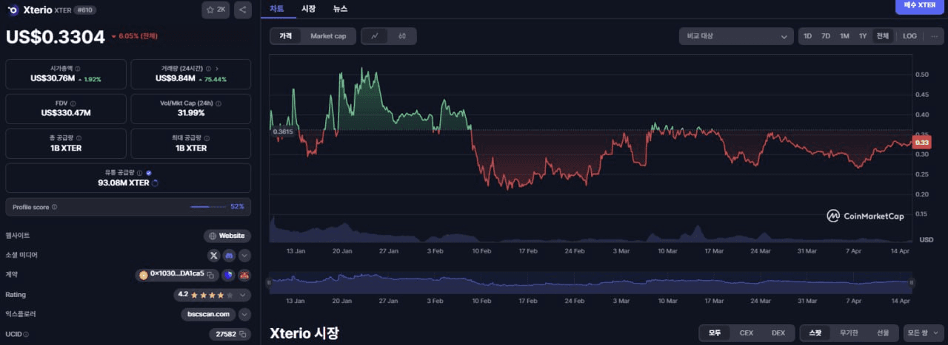This screenshot has width=948, height=345.
Task: Click the Profile score 52% progress bar
Action: [x=209, y=207]
